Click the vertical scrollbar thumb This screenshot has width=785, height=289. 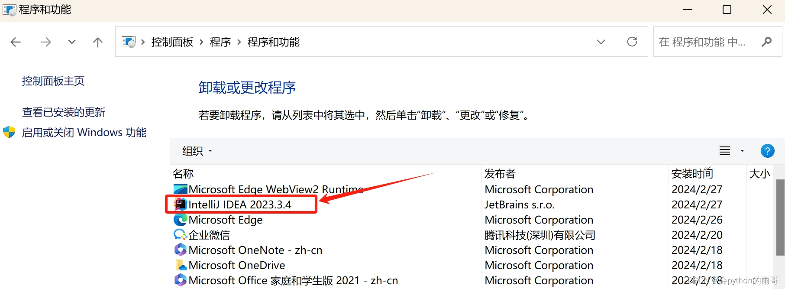coord(780,218)
